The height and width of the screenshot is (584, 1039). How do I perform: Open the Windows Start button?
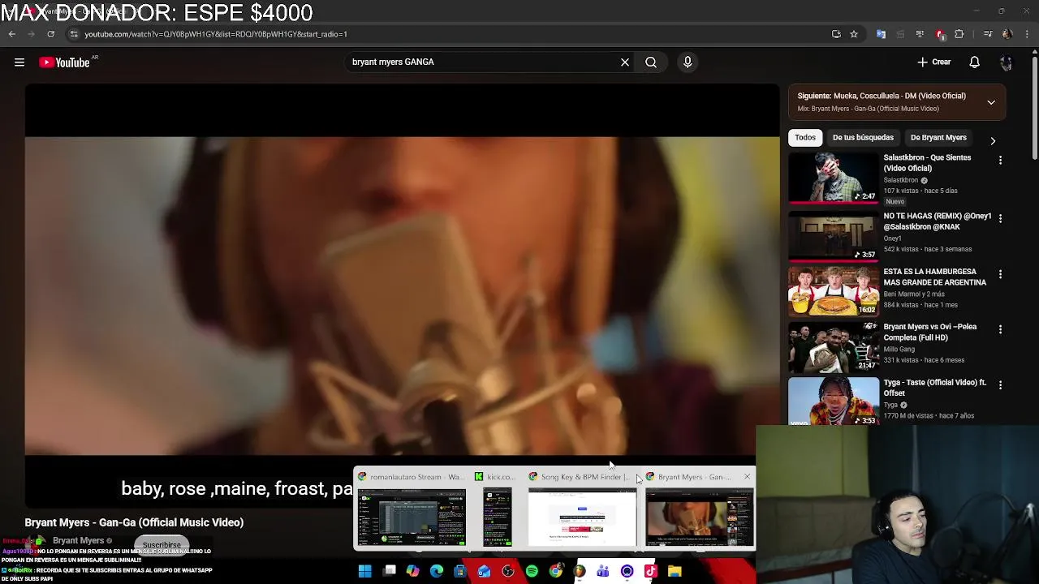click(365, 571)
